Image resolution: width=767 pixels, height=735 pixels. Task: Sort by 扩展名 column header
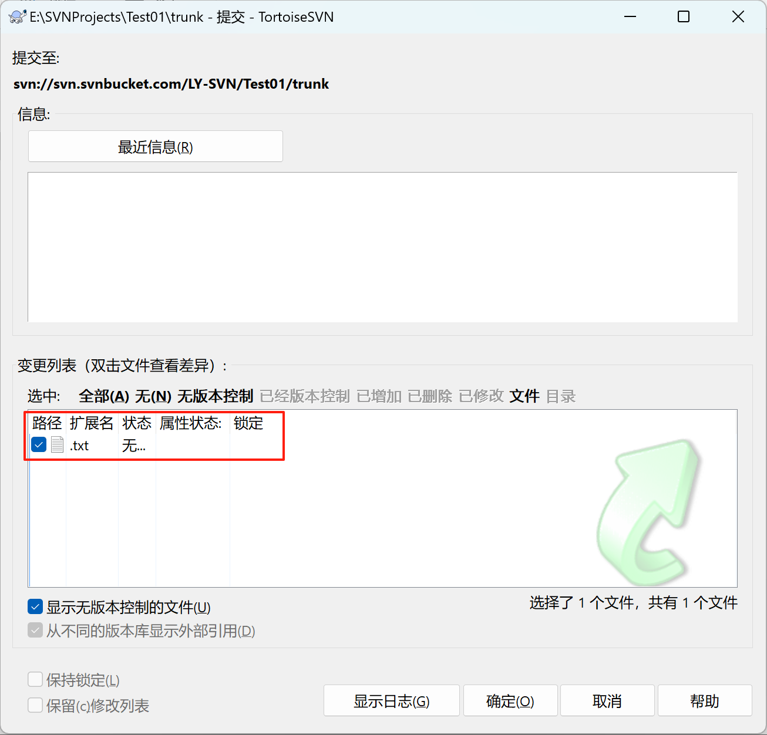92,423
